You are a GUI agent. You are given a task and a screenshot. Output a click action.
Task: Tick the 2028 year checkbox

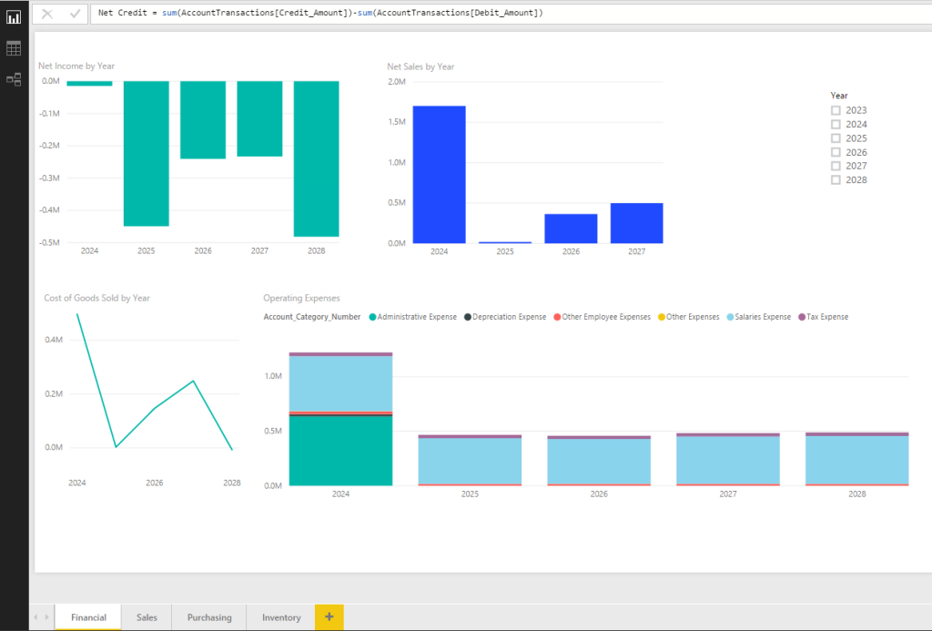pos(836,179)
